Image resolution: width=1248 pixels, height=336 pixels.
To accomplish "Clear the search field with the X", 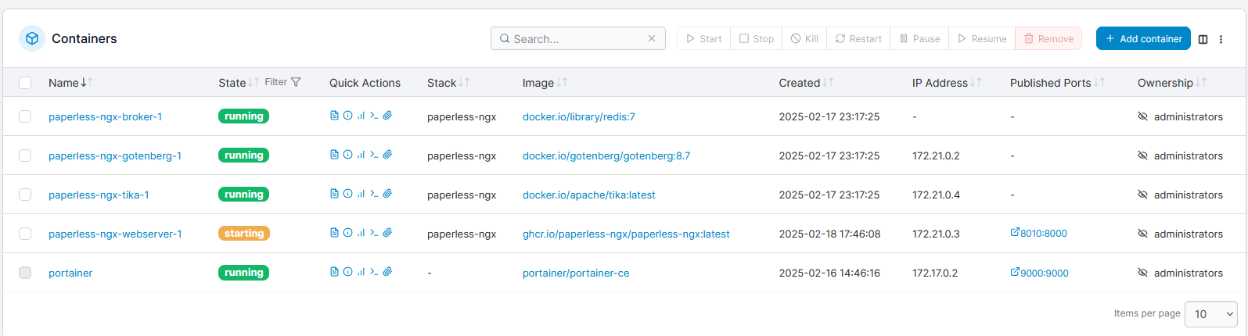I will [652, 38].
